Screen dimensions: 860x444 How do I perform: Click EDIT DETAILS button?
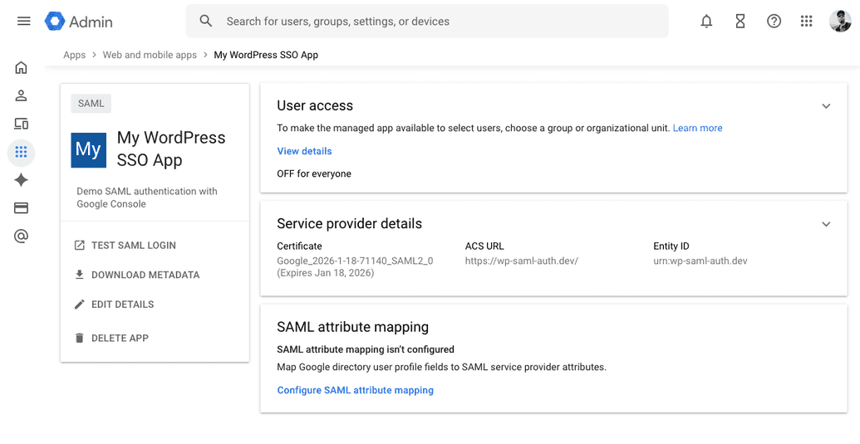point(114,305)
